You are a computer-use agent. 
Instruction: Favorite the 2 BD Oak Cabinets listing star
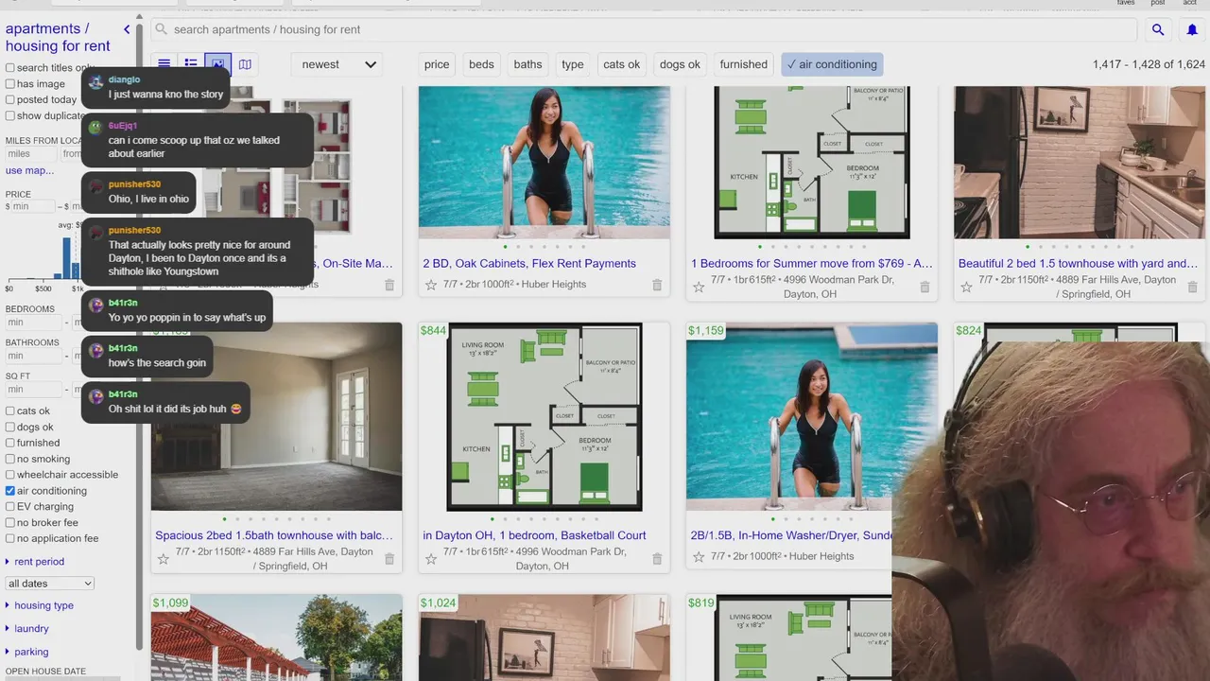[x=431, y=285]
